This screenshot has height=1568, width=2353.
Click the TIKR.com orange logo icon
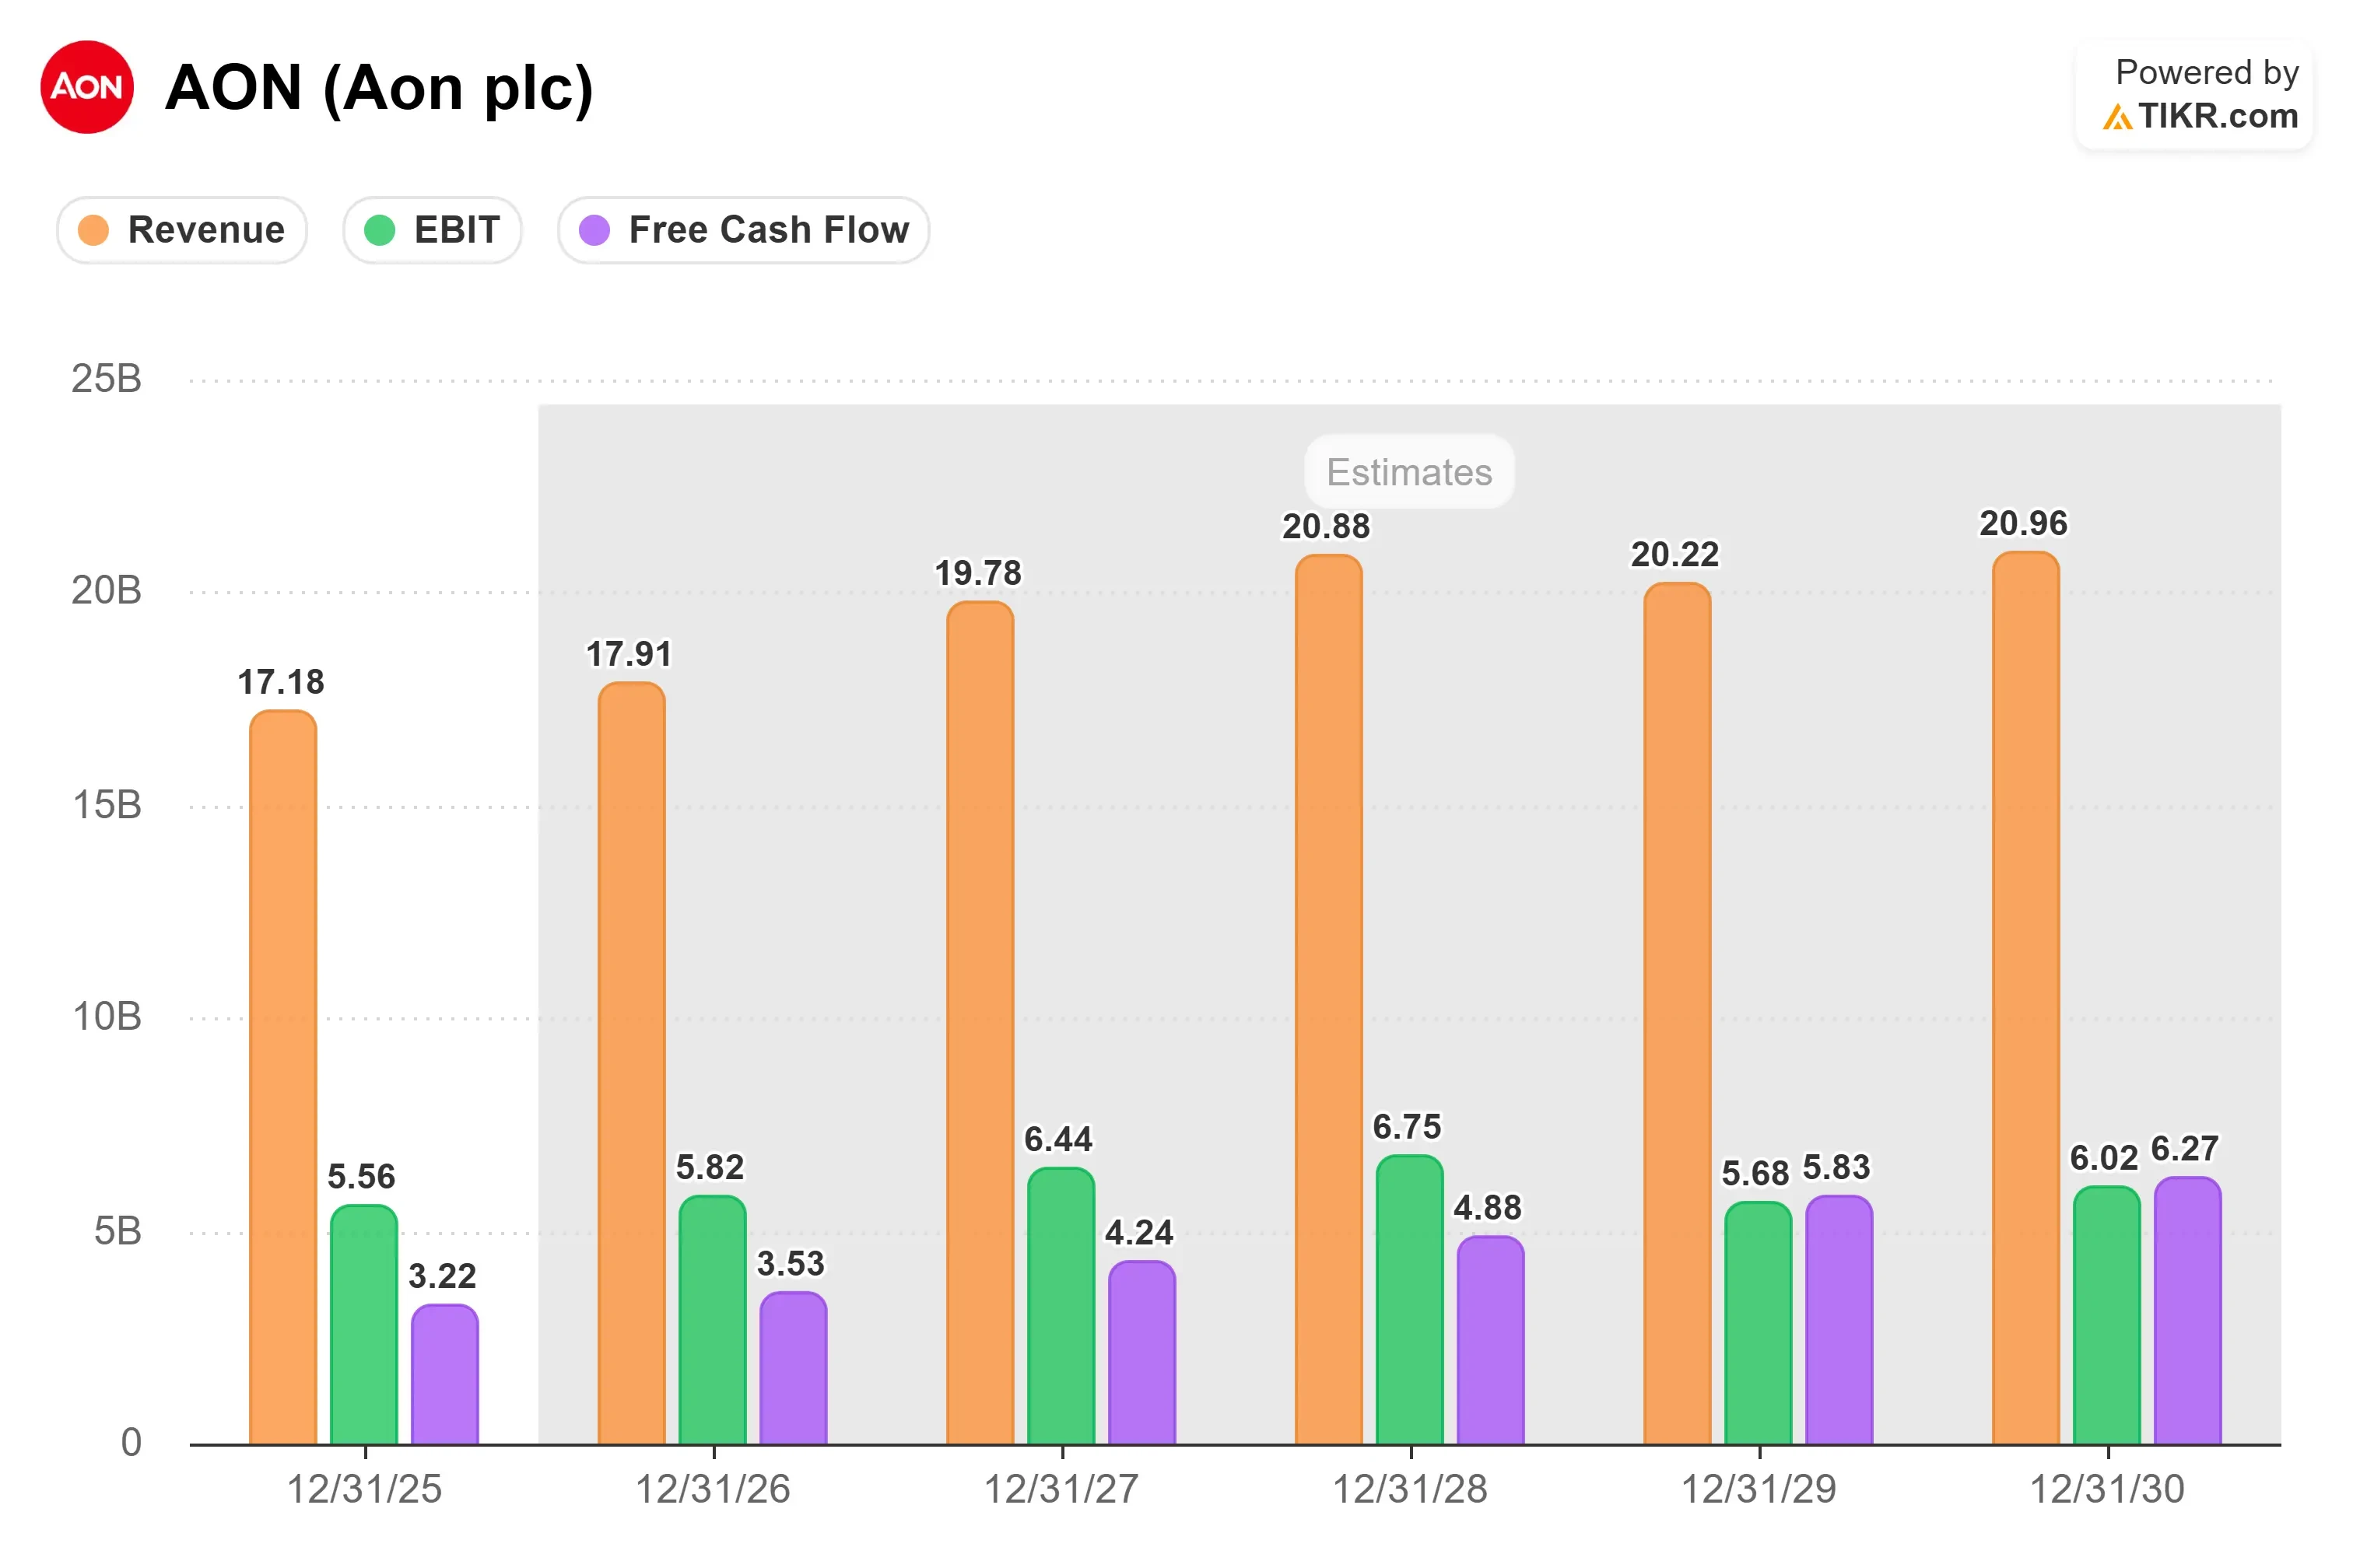pos(2116,117)
